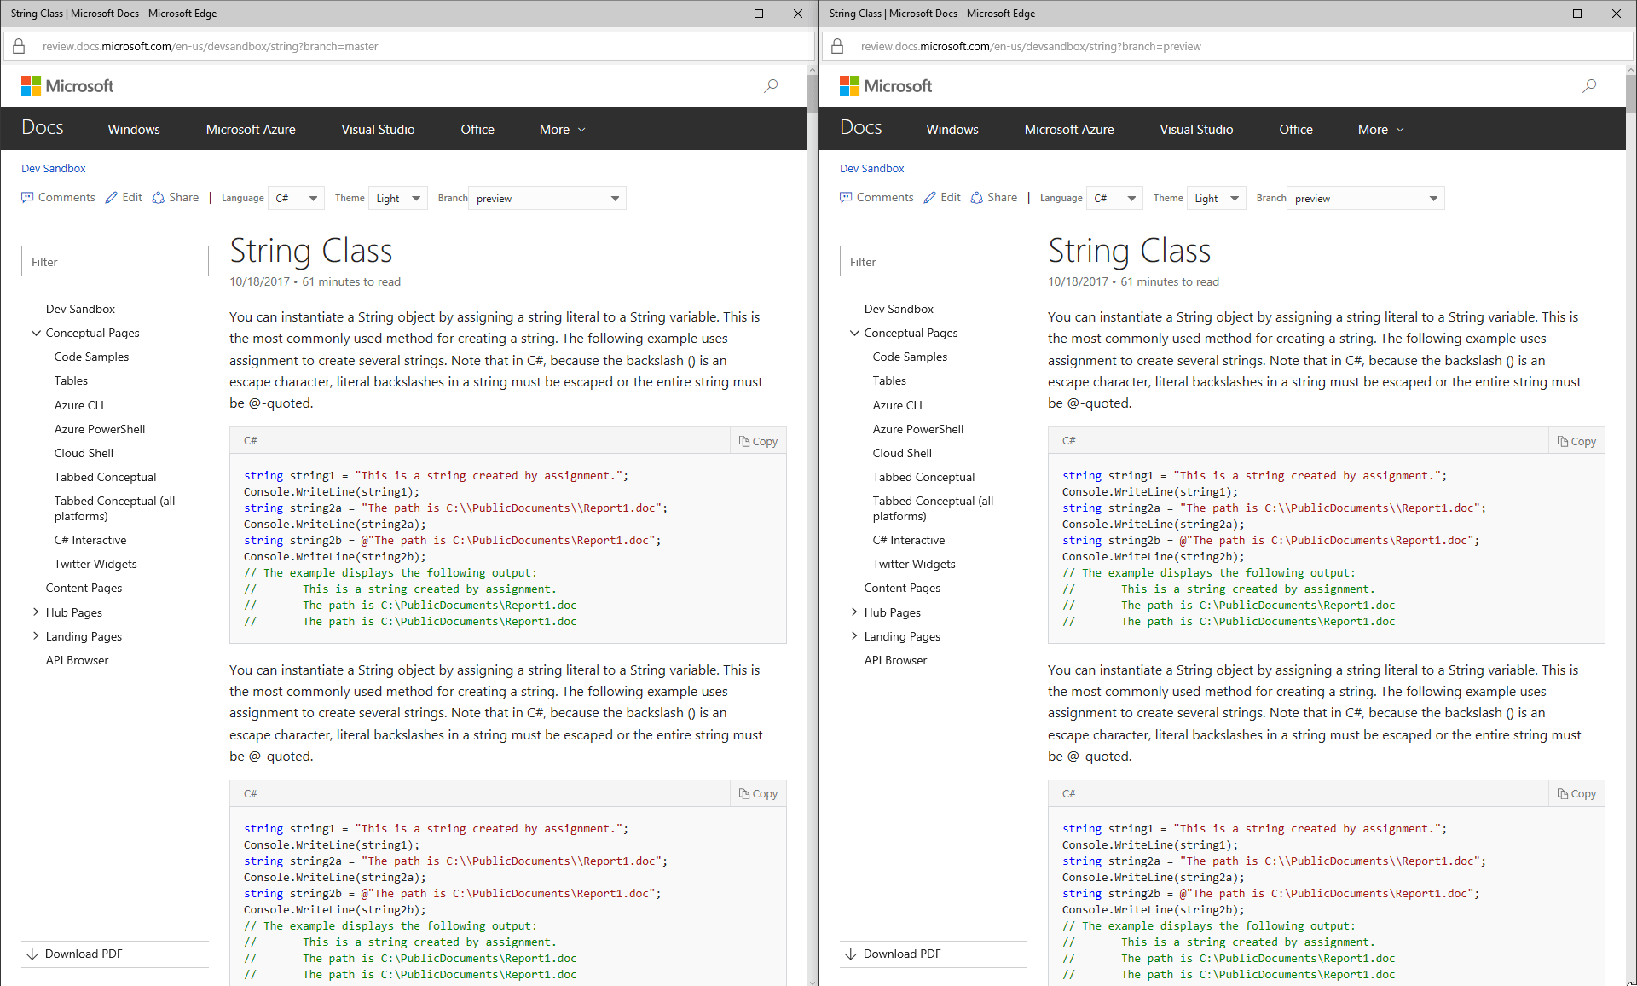
Task: Click the Edit icon on left pane
Action: pos(111,198)
